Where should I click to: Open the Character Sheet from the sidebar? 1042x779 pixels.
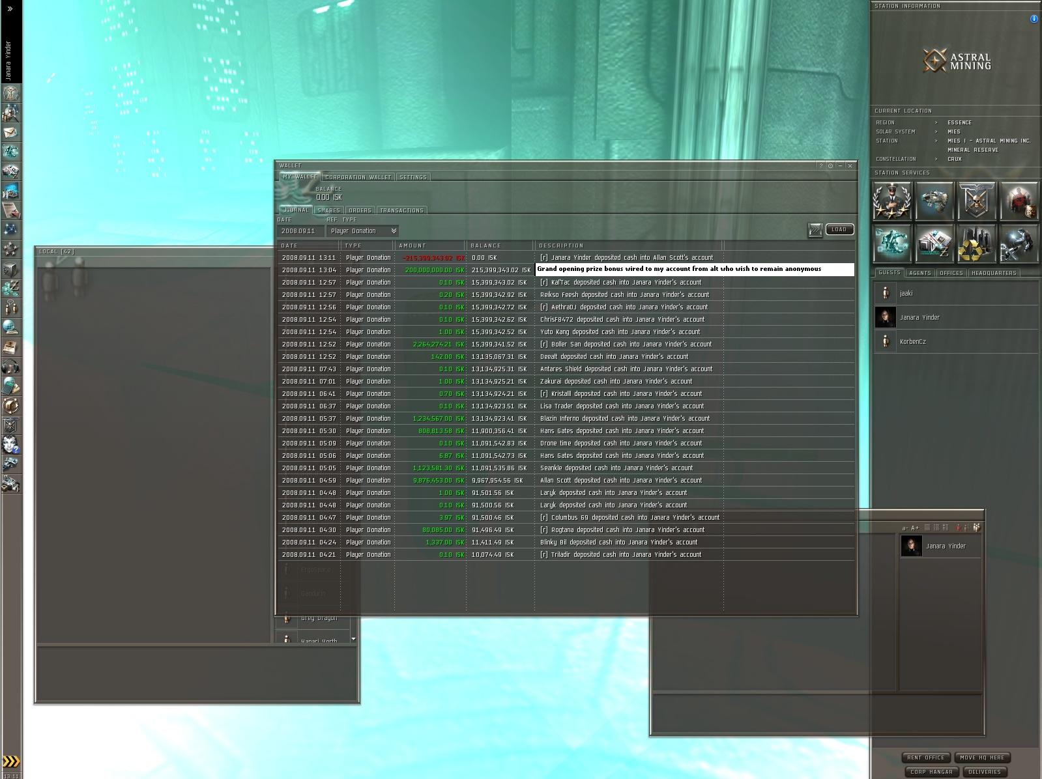[x=10, y=93]
